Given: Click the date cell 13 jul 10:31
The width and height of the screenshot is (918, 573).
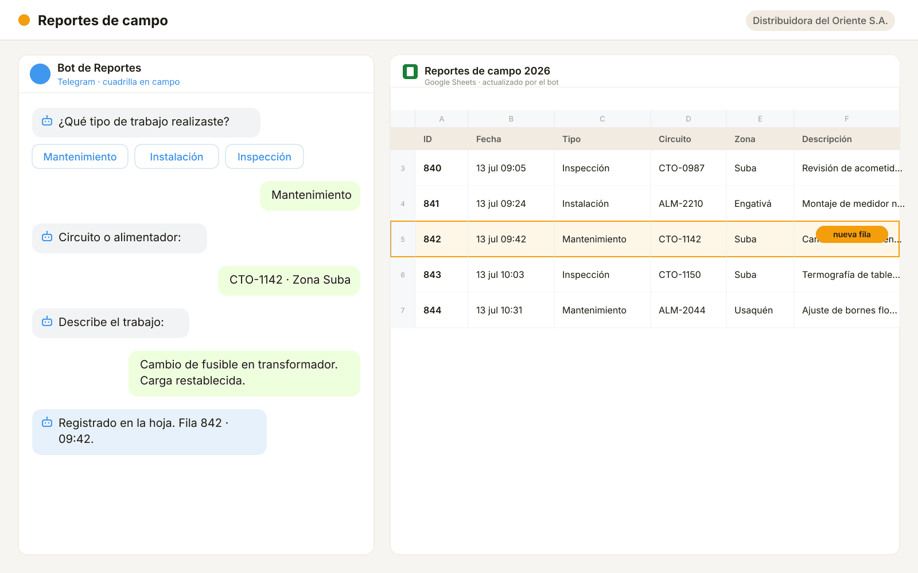Looking at the screenshot, I should click(511, 310).
